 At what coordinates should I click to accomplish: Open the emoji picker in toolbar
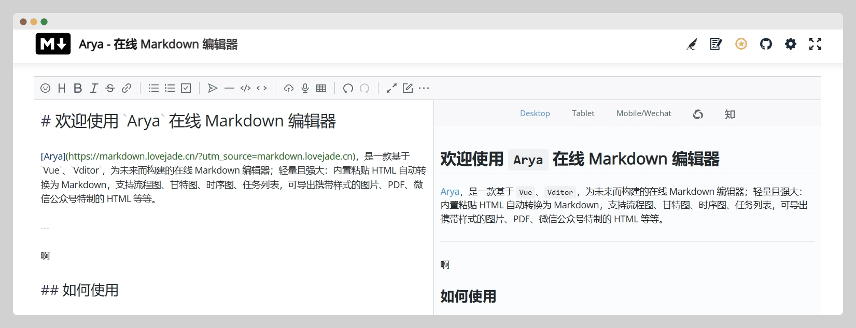point(46,88)
